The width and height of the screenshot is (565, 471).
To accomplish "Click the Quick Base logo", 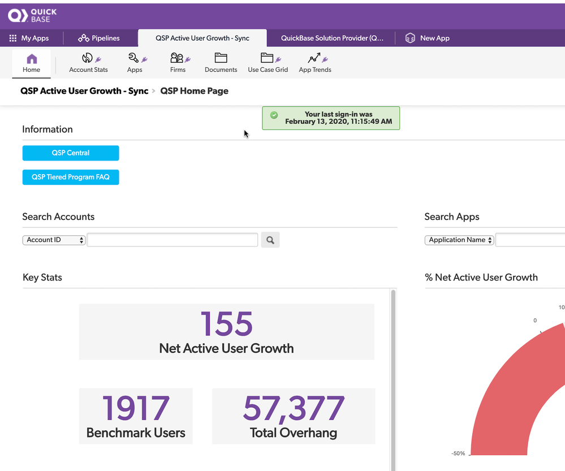I will click(x=32, y=15).
